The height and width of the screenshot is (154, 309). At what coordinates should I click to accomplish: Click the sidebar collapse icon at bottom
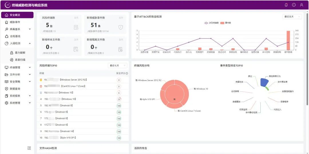click(x=29, y=148)
